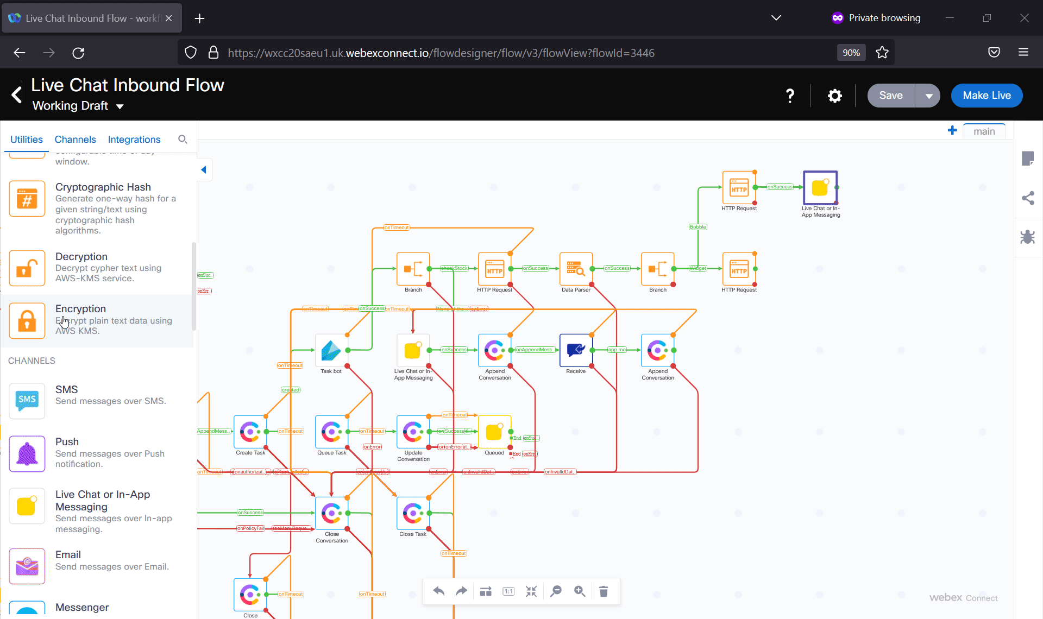Bookmark this page with star icon
This screenshot has height=619, width=1043.
(x=882, y=53)
